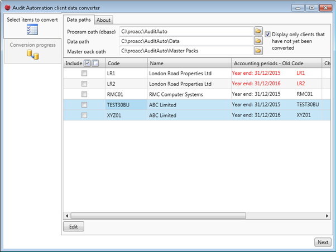Screen dimensions: 336x252
Task: Click the red application icon in title bar
Action: point(7,8)
